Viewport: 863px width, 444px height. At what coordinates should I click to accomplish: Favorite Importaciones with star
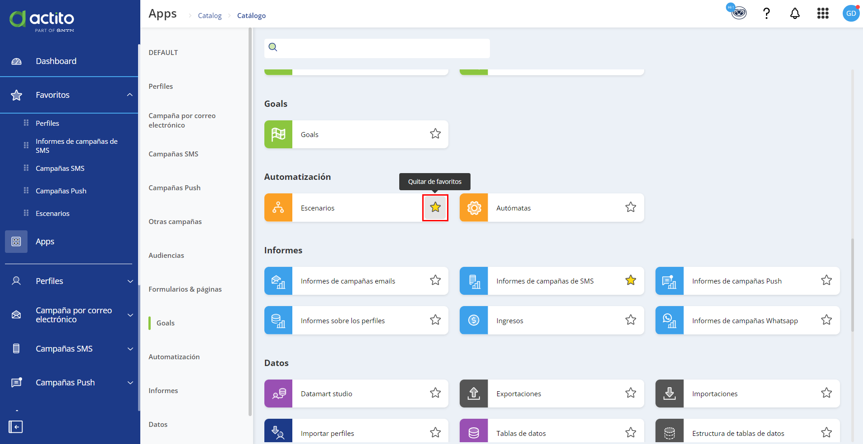pyautogui.click(x=826, y=393)
